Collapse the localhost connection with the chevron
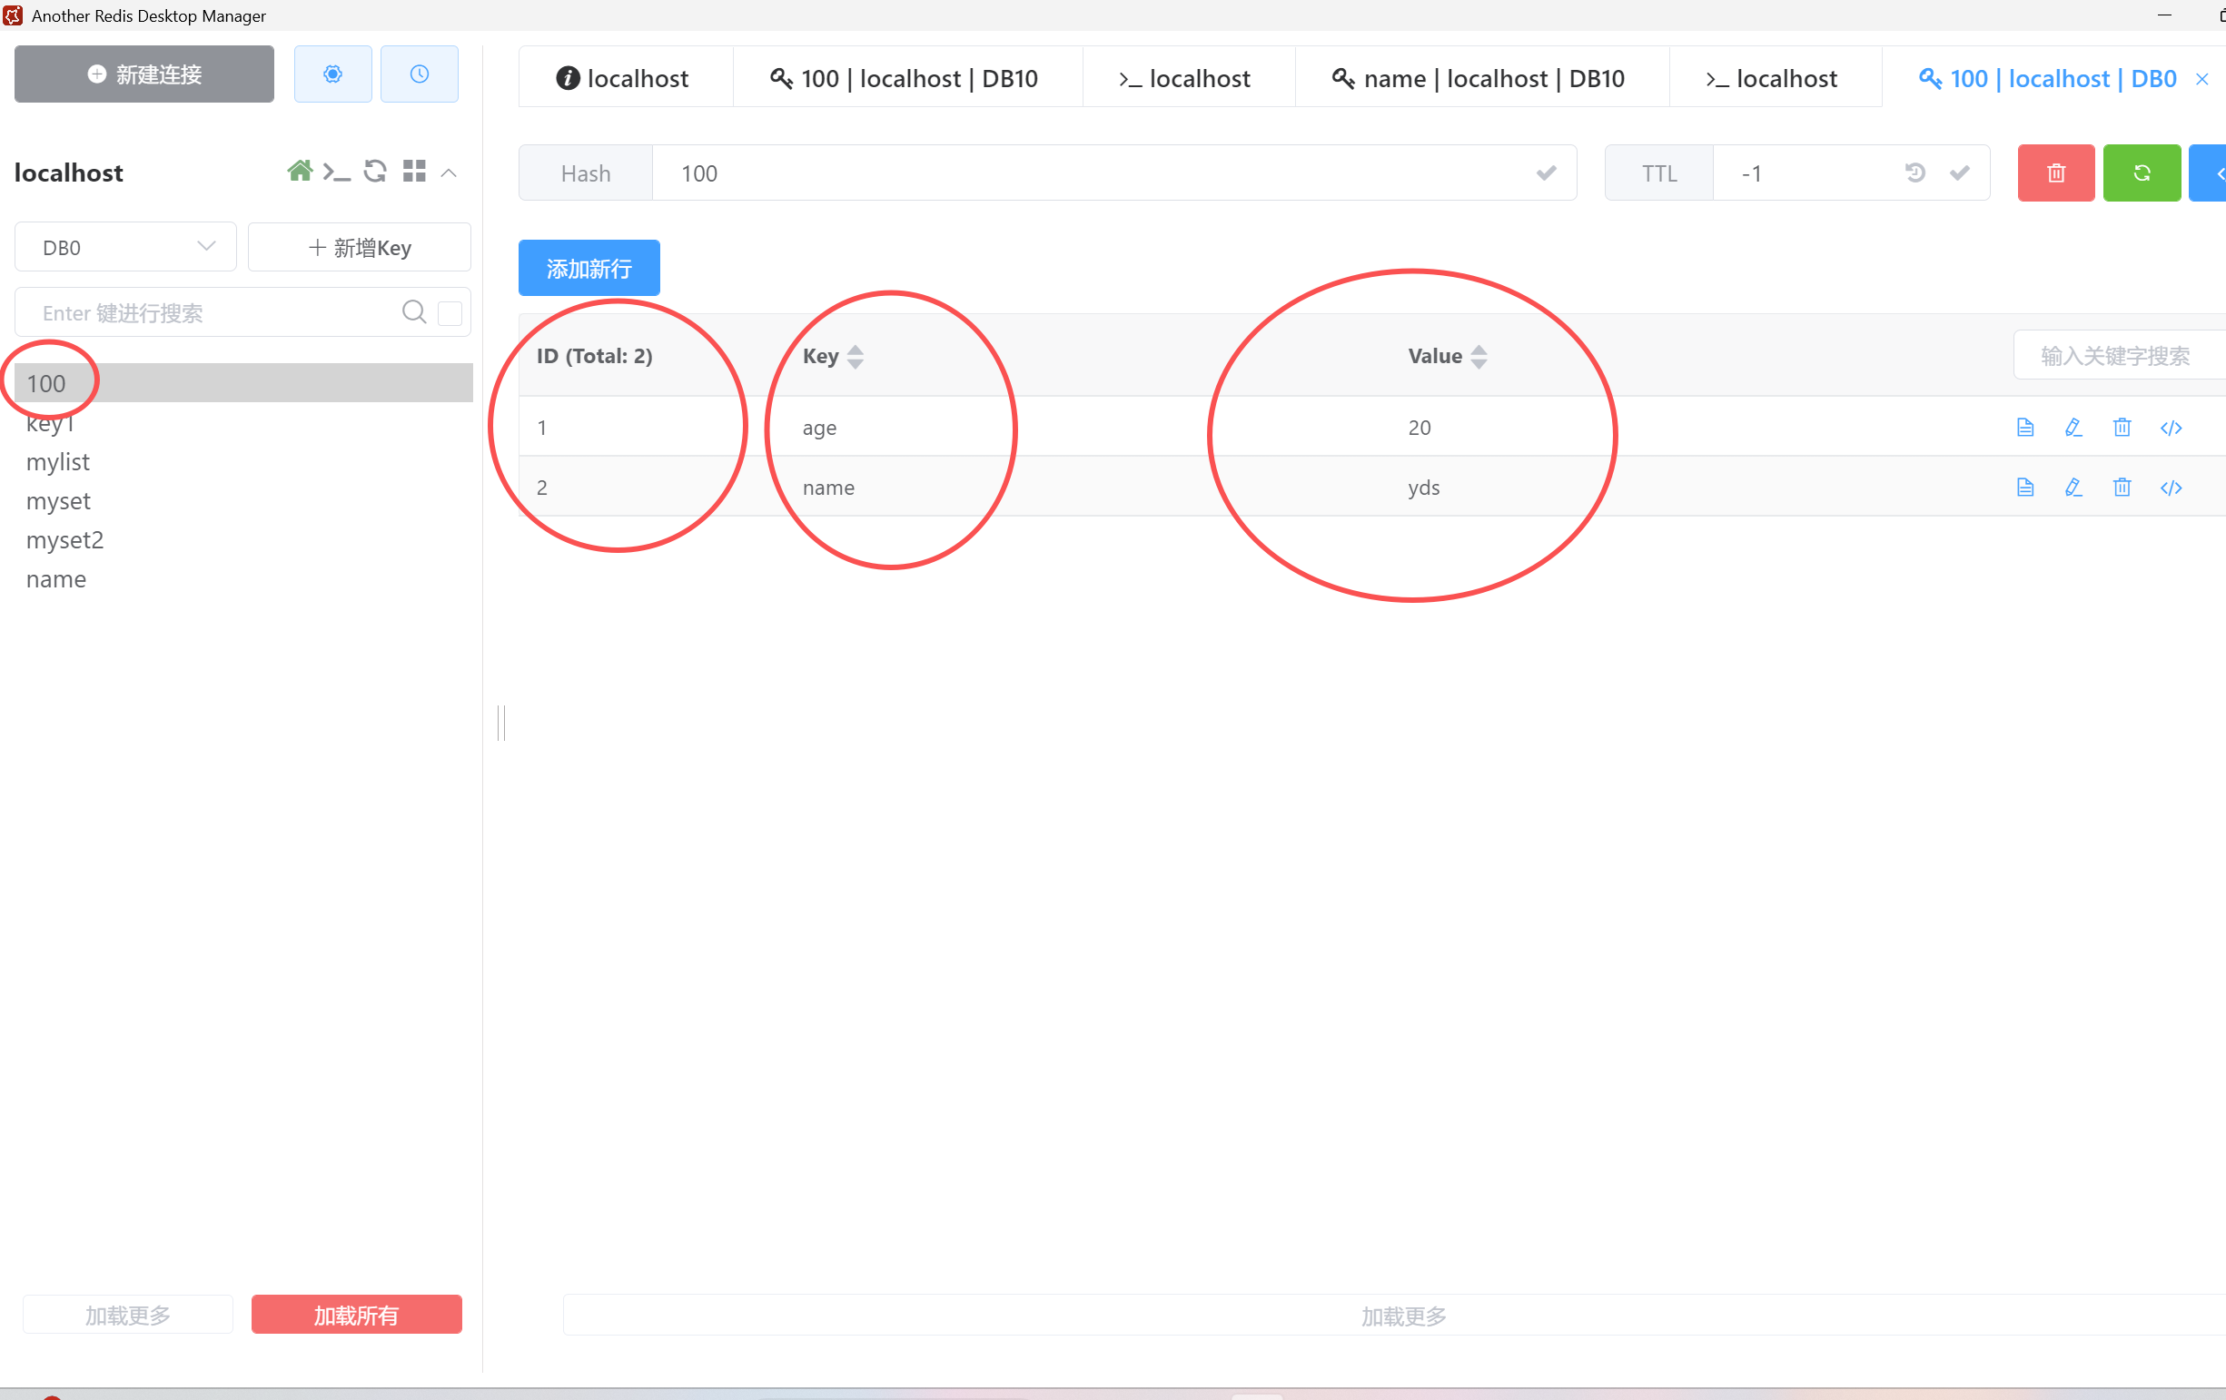This screenshot has height=1400, width=2226. (x=449, y=173)
